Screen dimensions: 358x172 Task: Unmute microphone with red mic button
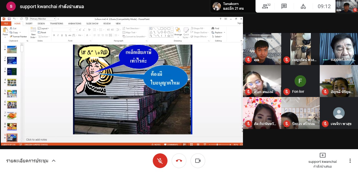tap(160, 161)
